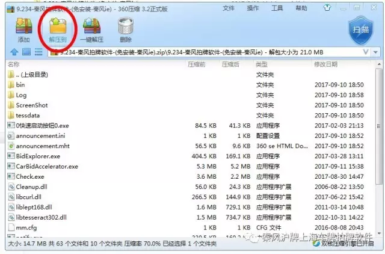Click the announcement.mht file icon

point(11,146)
